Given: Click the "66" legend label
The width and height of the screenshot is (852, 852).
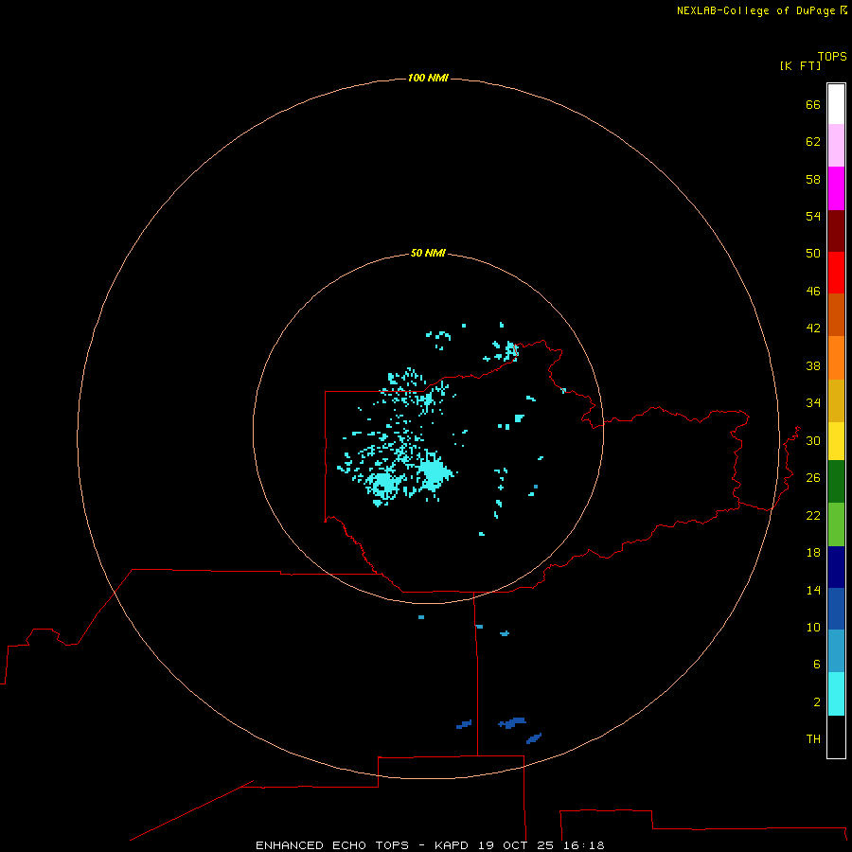Looking at the screenshot, I should click(813, 104).
